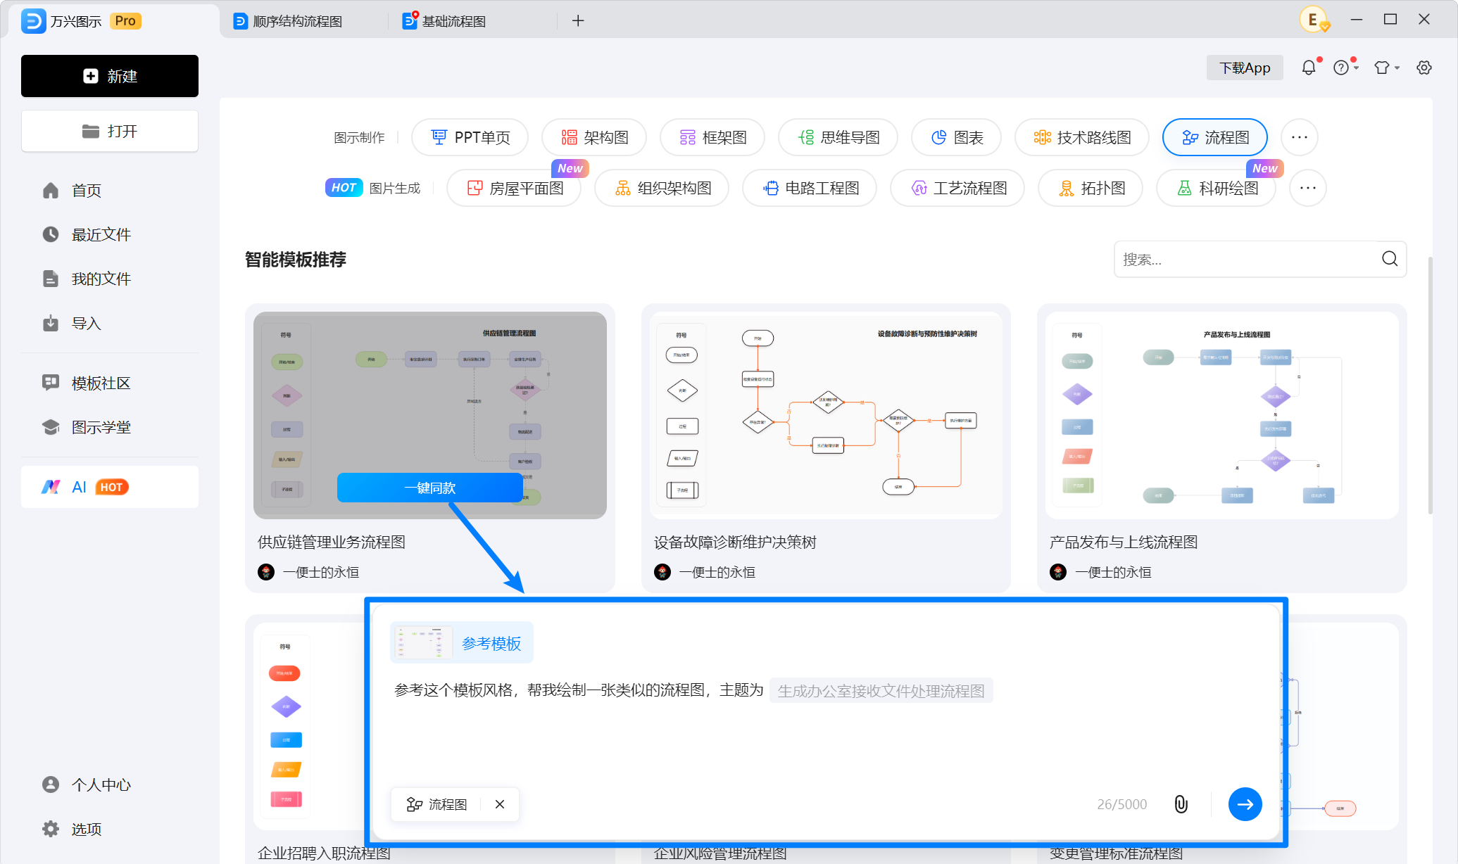Select the 框架图 diagram type

[712, 137]
